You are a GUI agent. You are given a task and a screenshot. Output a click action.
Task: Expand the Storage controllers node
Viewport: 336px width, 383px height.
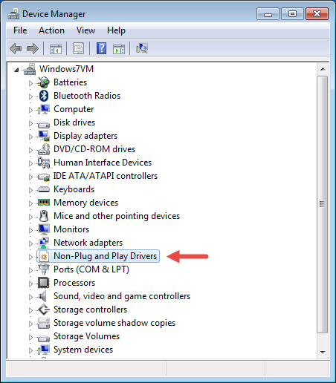[30, 310]
